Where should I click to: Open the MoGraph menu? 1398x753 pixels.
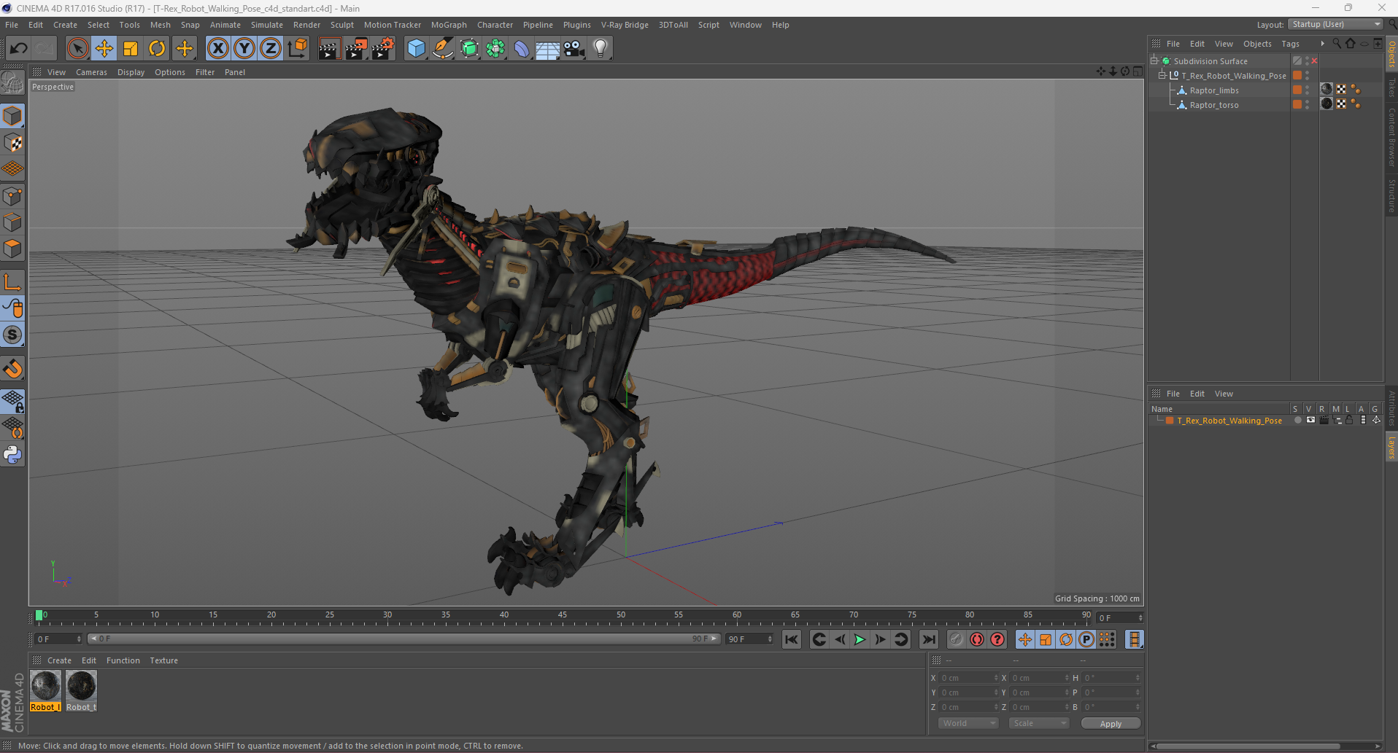click(449, 25)
